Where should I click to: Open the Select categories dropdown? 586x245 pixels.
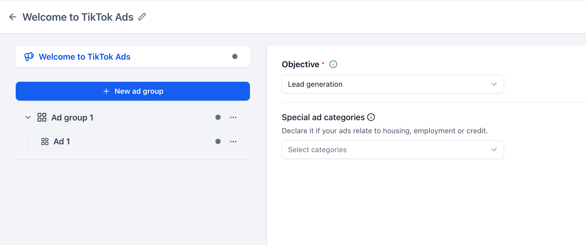tap(393, 150)
